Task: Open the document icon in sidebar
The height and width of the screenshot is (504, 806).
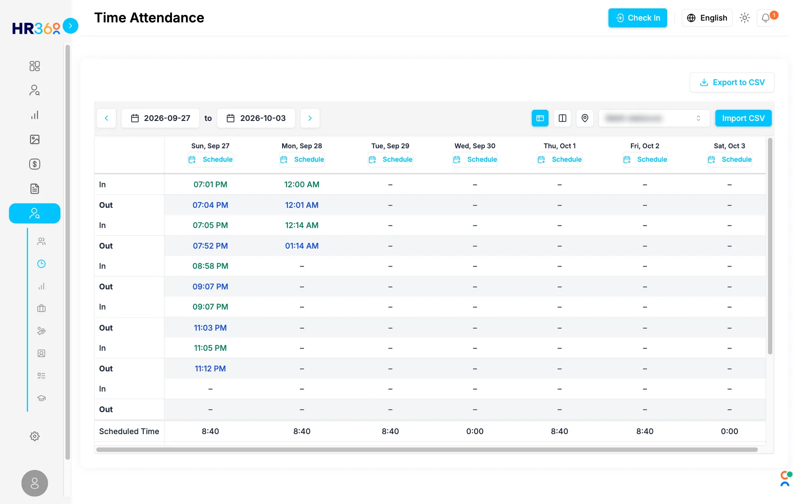Action: [x=34, y=189]
